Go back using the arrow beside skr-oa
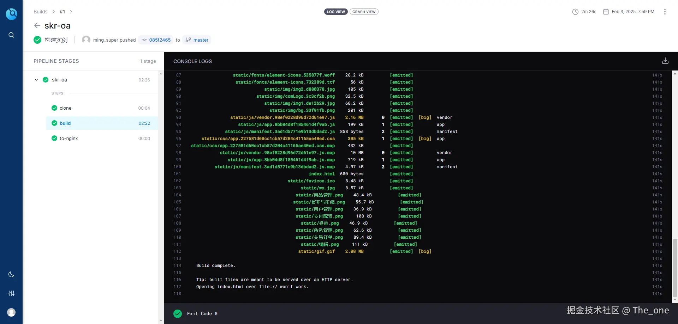Screen dimensions: 678x324 (37, 25)
